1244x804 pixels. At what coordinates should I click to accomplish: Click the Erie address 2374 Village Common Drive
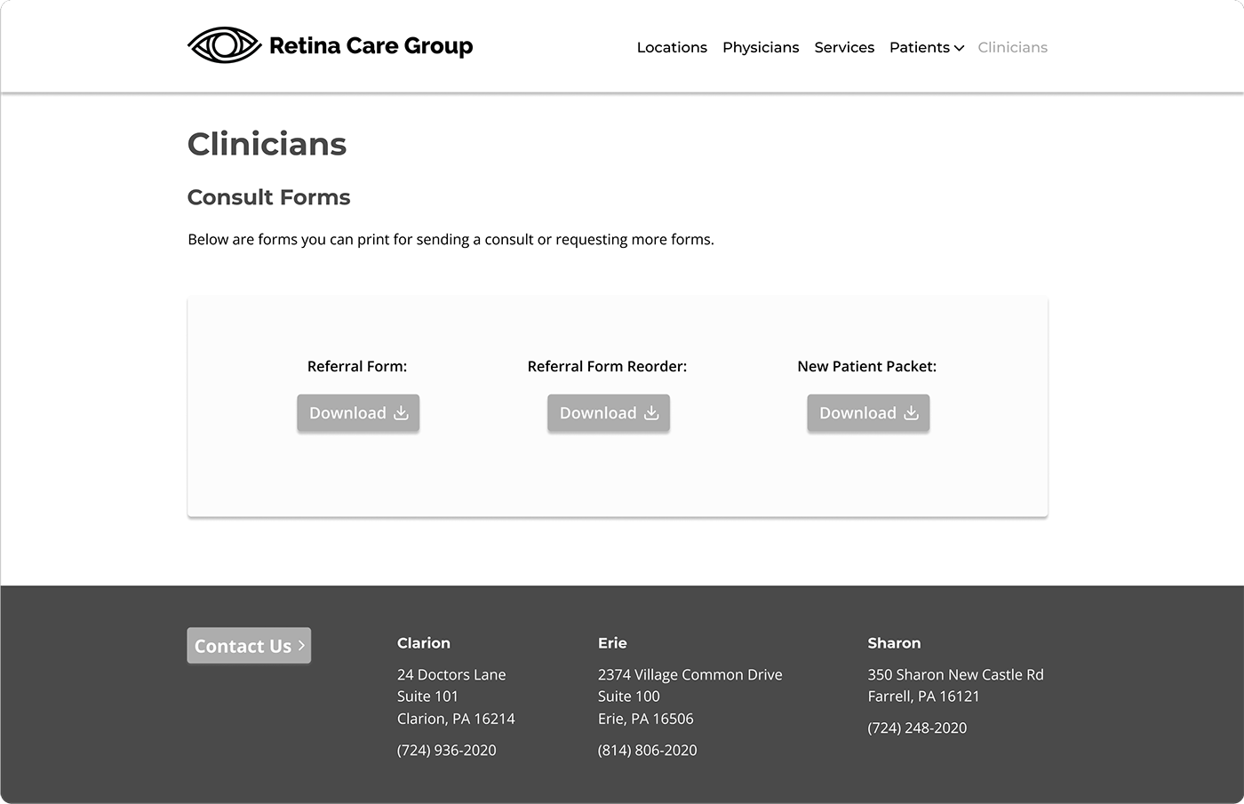coord(690,675)
